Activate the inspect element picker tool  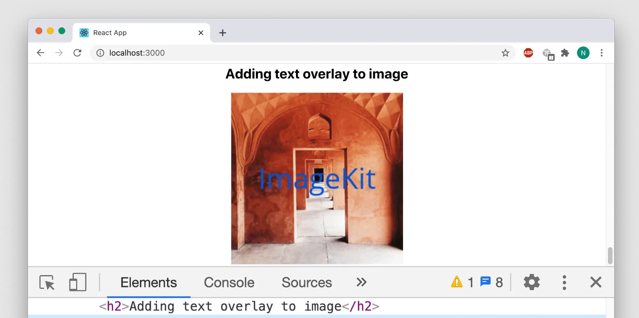pos(47,282)
